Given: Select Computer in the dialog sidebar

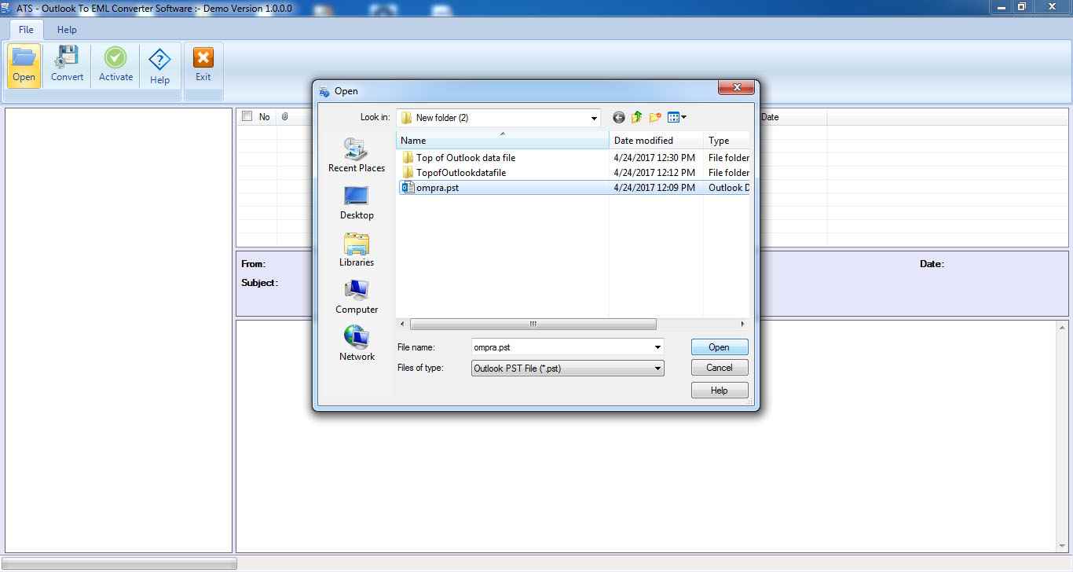Looking at the screenshot, I should click(x=357, y=297).
